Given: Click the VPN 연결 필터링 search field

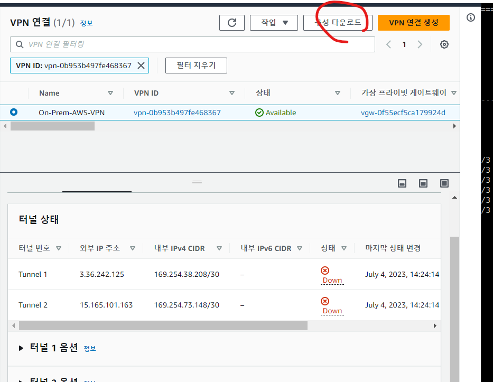Looking at the screenshot, I should pos(192,44).
